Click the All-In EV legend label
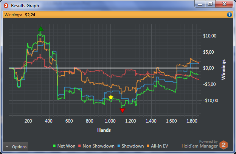This screenshot has height=154, width=236. [159, 146]
